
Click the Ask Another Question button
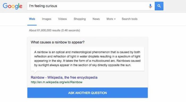tap(87, 93)
